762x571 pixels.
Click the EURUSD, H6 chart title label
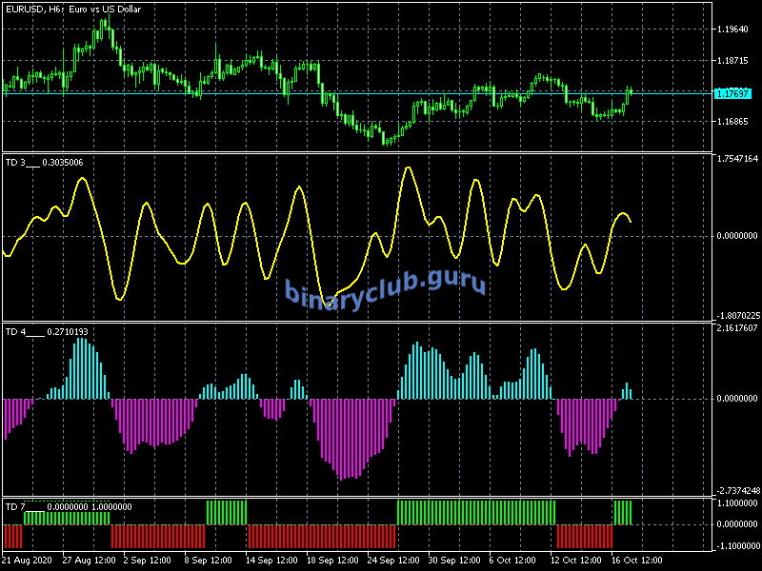[71, 10]
